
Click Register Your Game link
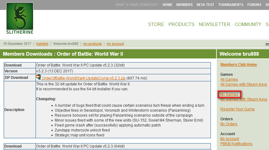tap(237, 109)
